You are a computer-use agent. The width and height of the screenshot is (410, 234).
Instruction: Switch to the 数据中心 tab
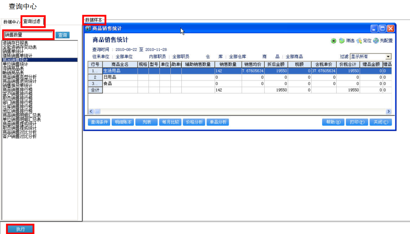pos(11,22)
